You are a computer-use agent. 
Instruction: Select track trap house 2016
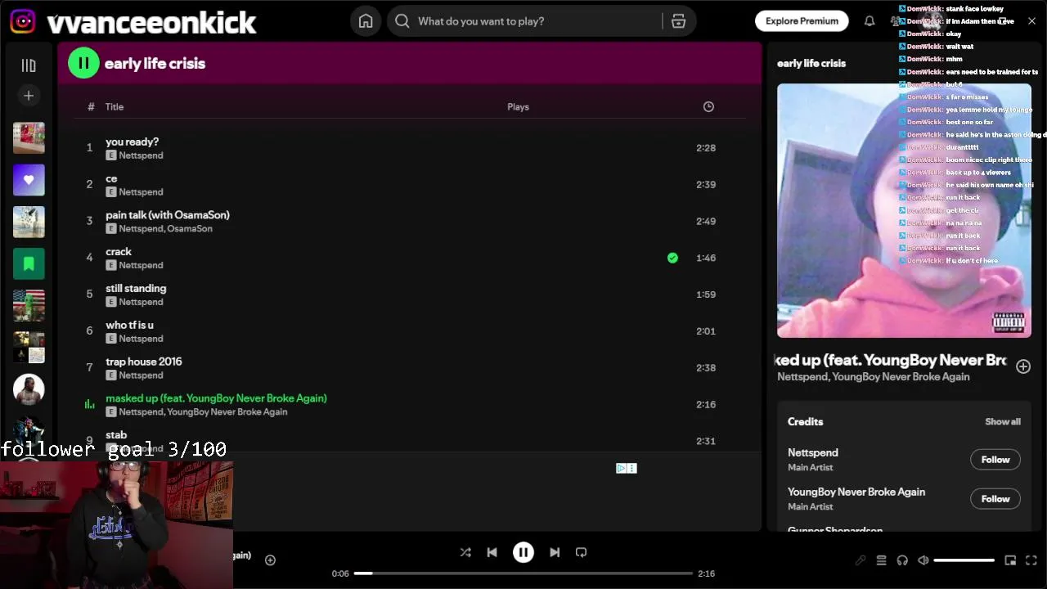pyautogui.click(x=144, y=362)
